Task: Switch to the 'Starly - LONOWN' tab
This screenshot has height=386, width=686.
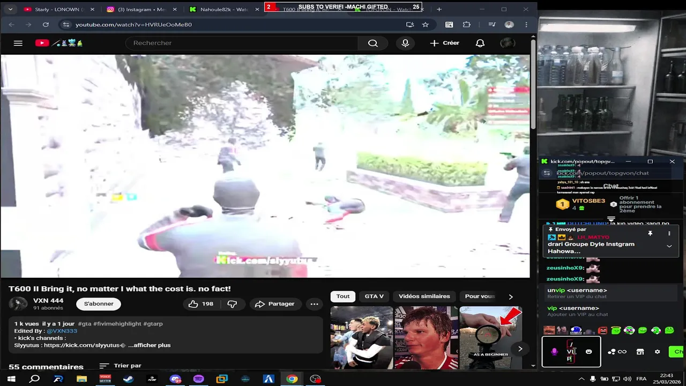Action: (x=59, y=9)
